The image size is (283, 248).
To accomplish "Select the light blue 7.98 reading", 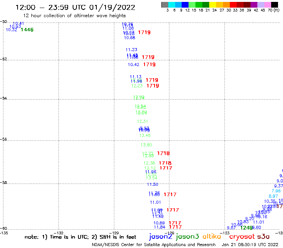I will [276, 191].
